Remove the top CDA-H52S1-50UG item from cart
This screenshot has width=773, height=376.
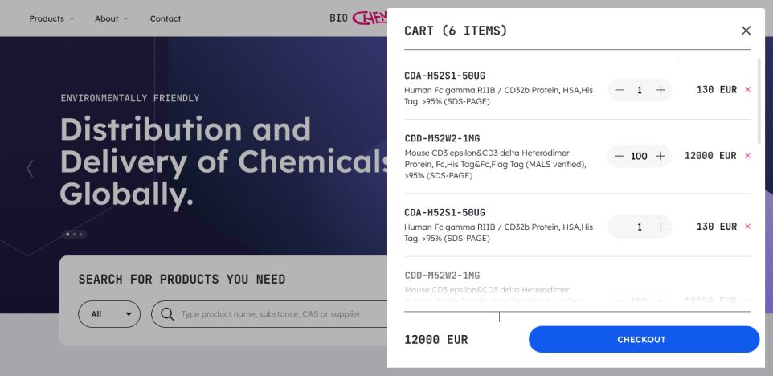point(748,90)
